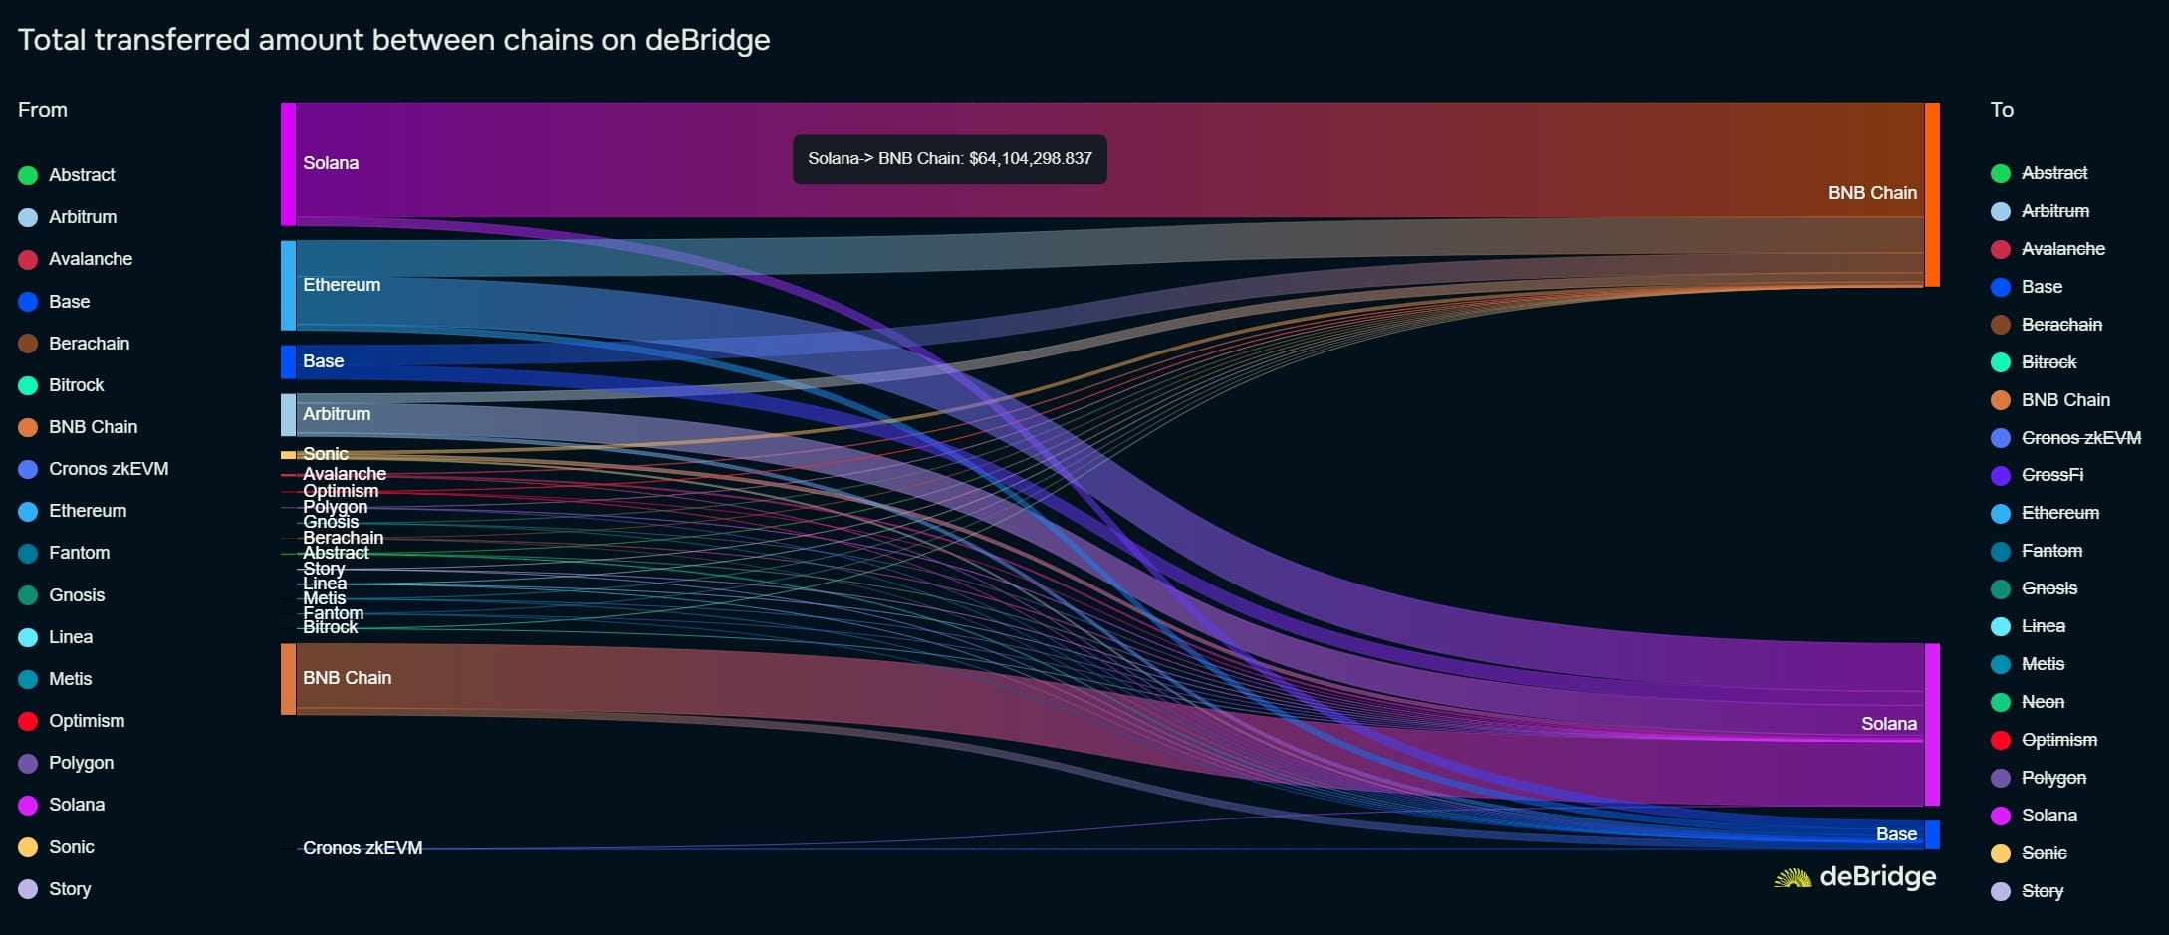The image size is (2169, 935).
Task: Enable CrossFi in the To legend
Action: [x=2038, y=475]
